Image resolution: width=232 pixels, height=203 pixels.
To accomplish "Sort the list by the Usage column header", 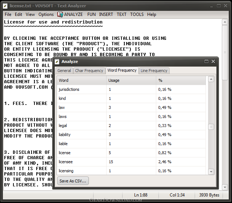I will tap(131, 80).
